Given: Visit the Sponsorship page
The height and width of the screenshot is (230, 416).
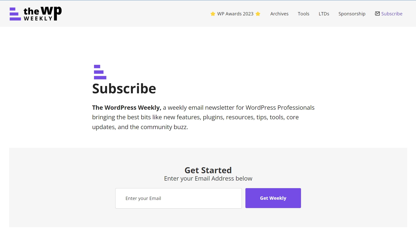Looking at the screenshot, I should tap(352, 14).
